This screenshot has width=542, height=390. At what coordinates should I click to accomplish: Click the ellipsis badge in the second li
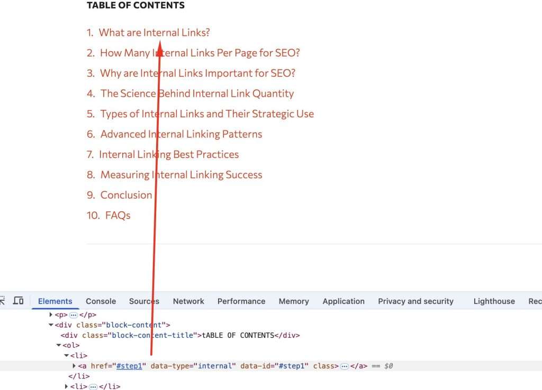click(x=93, y=386)
